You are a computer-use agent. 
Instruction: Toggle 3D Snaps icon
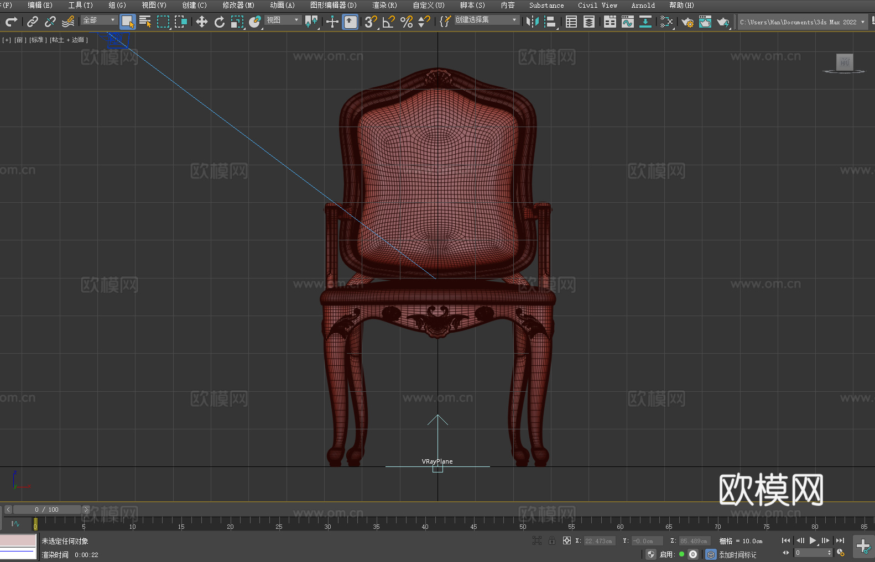371,22
